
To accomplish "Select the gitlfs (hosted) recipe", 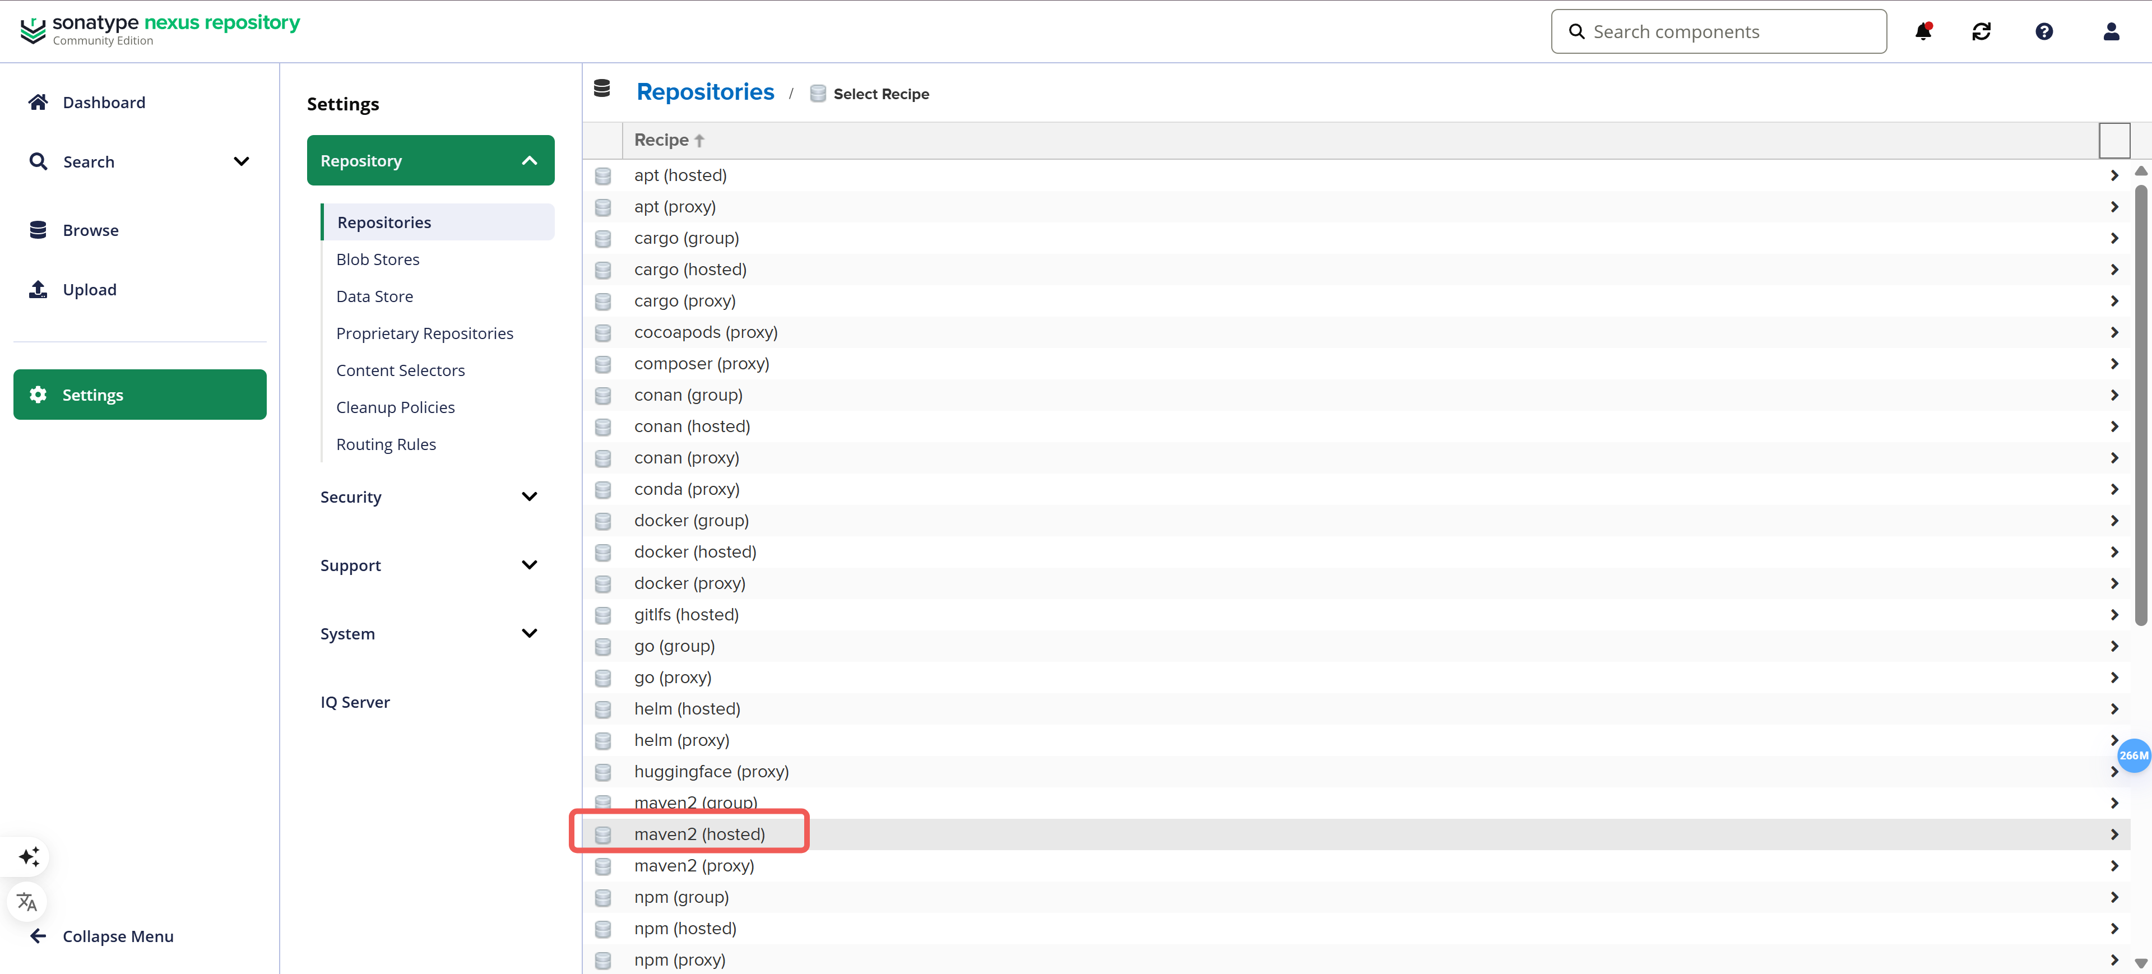I will pyautogui.click(x=1356, y=615).
